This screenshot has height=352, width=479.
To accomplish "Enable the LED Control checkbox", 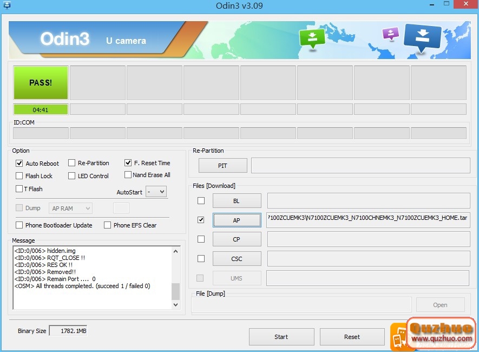I will pyautogui.click(x=71, y=176).
